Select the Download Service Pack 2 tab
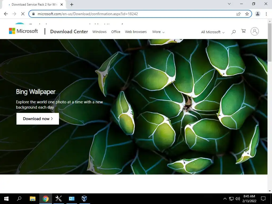272x204 pixels. tap(35, 5)
